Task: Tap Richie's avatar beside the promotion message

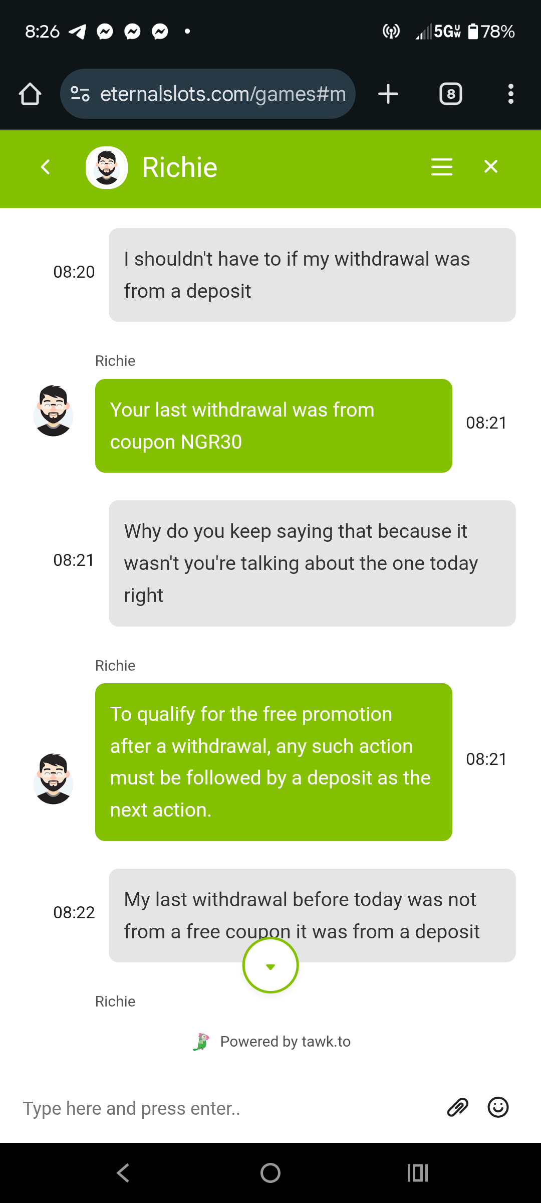Action: tap(53, 779)
